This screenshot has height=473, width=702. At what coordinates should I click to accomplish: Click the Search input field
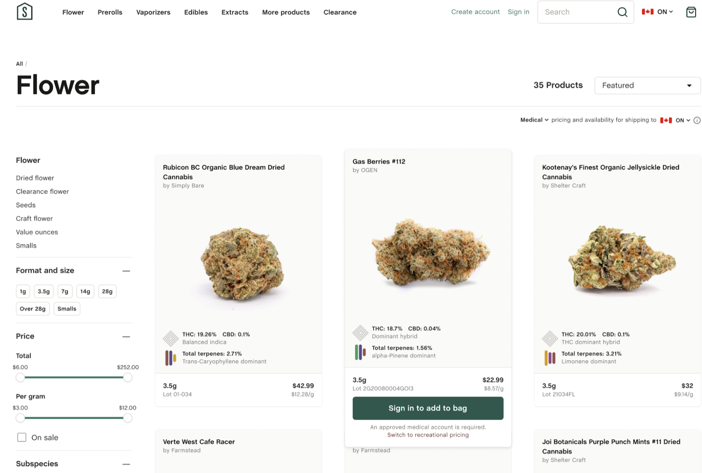578,12
